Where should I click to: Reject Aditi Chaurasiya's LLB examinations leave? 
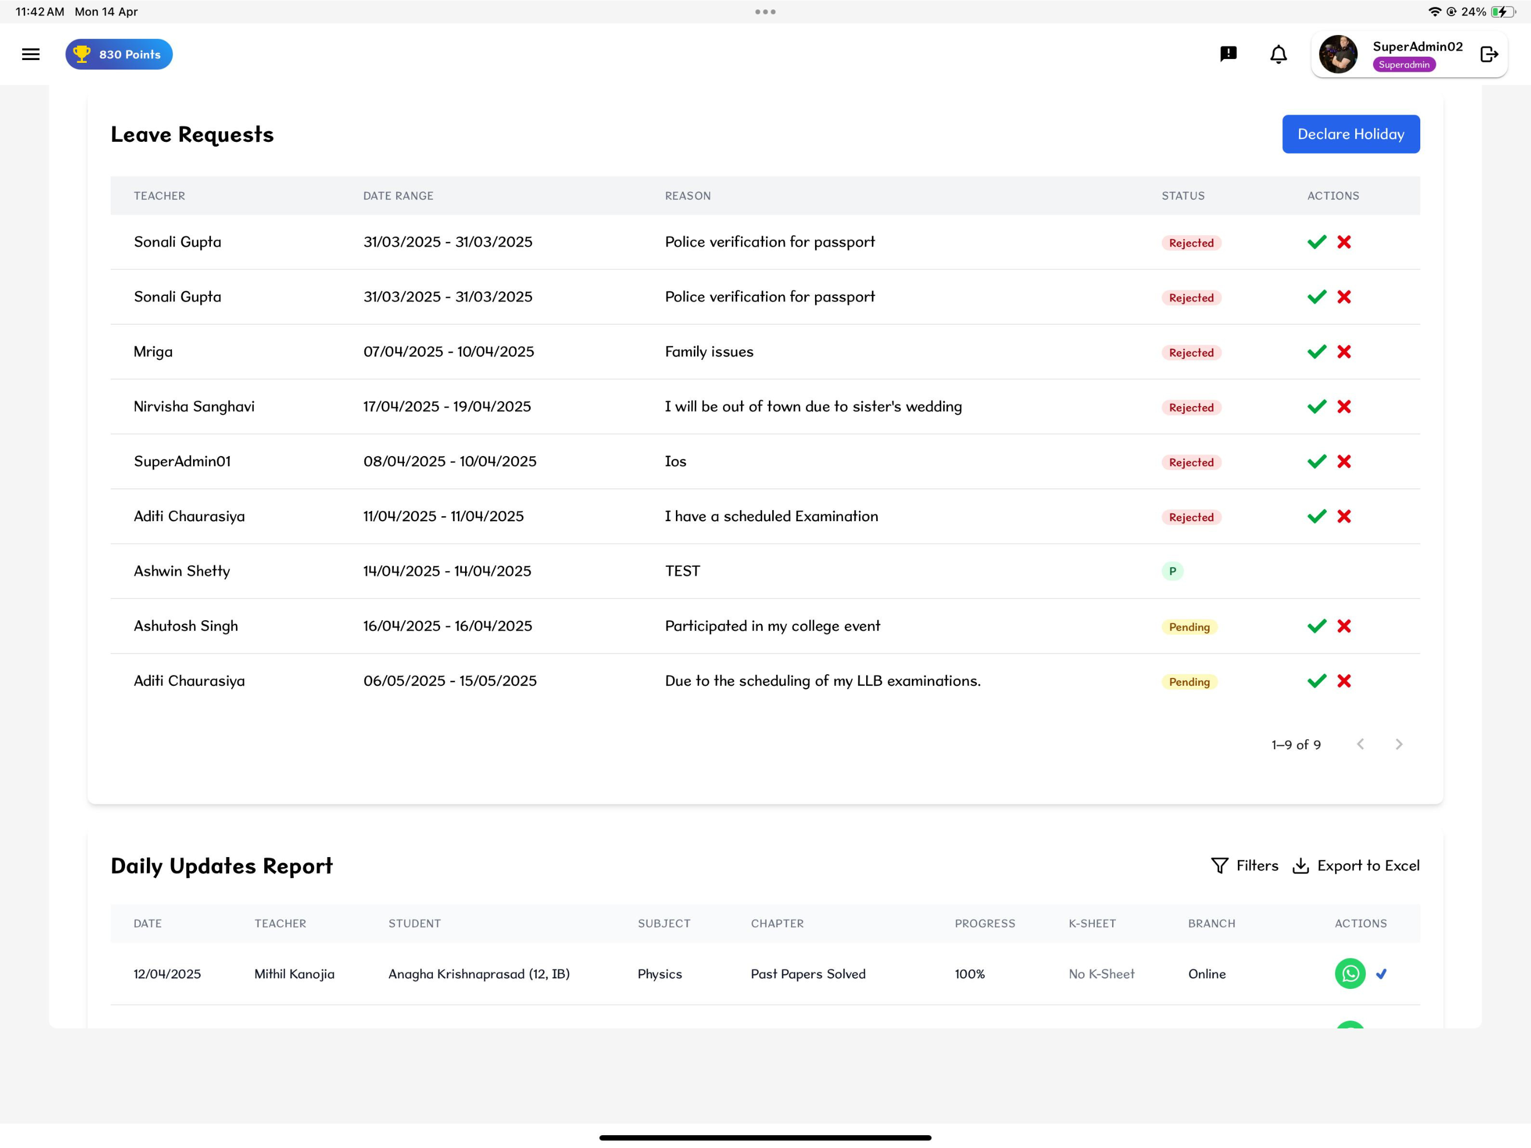1344,681
